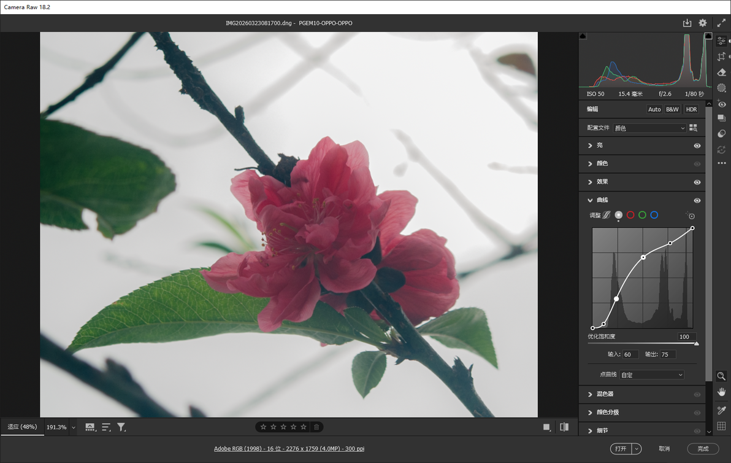Click the 输入 value field
This screenshot has width=731, height=463.
(x=630, y=354)
